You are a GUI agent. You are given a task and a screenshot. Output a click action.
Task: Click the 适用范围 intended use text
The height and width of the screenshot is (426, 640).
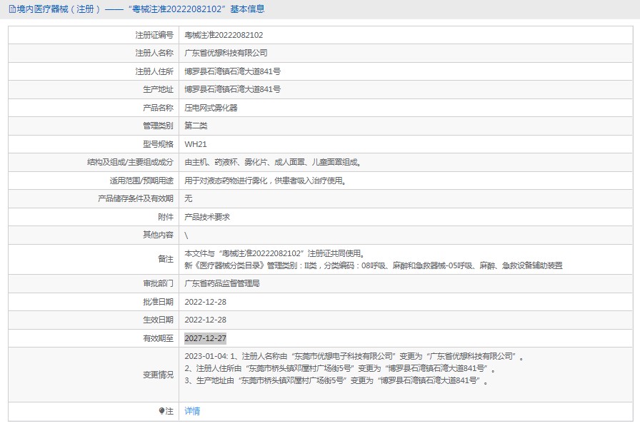pyautogui.click(x=266, y=181)
